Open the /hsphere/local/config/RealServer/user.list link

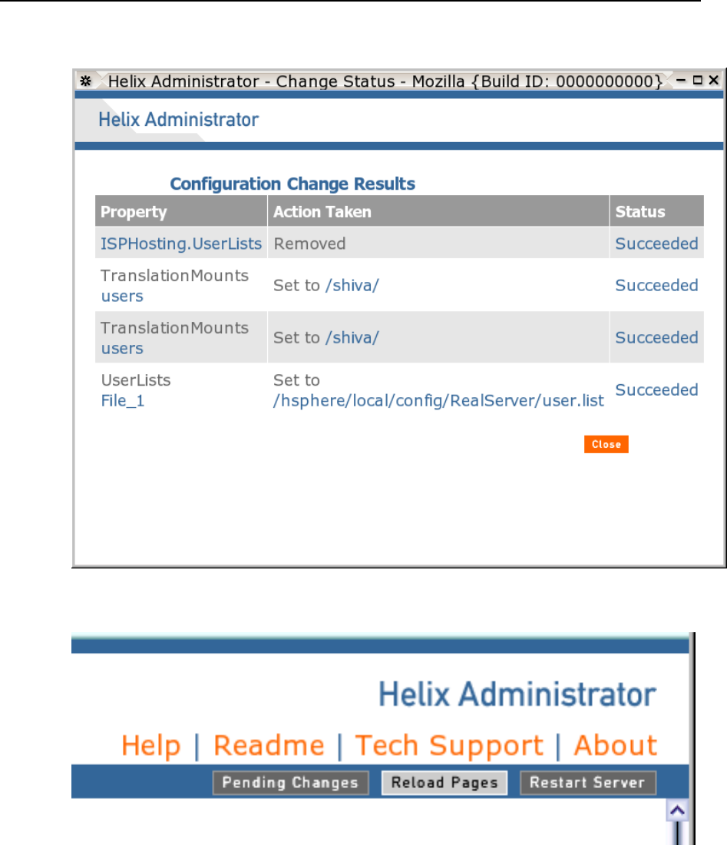coord(438,400)
